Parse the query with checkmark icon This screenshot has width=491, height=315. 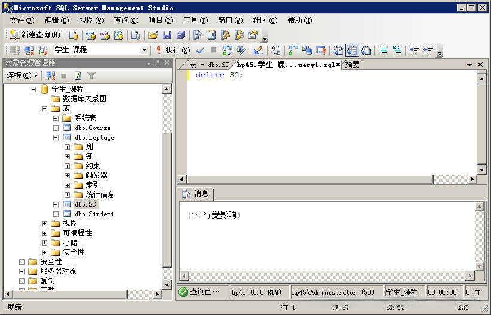coord(200,50)
